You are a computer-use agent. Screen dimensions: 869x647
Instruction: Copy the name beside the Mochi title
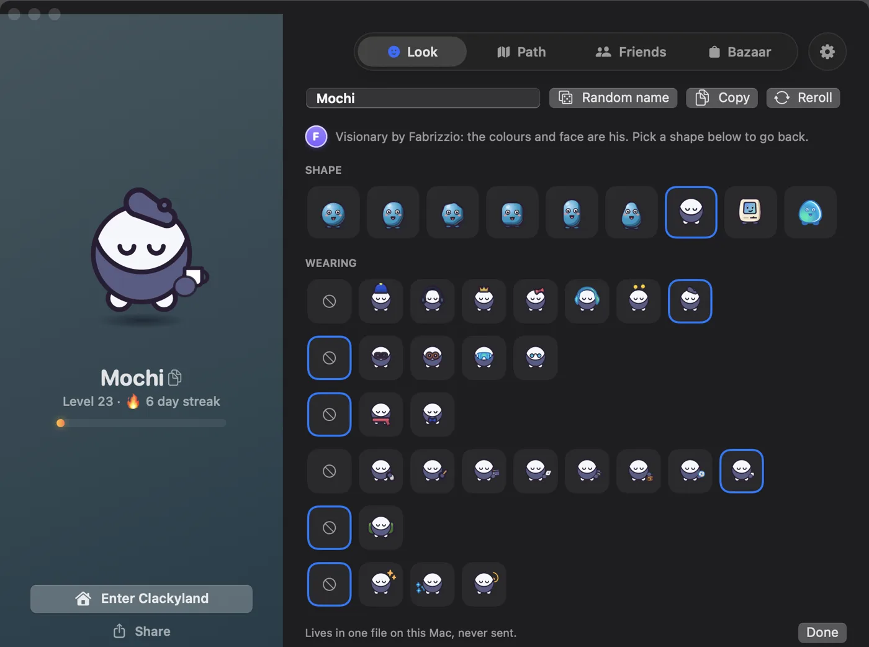(x=175, y=378)
